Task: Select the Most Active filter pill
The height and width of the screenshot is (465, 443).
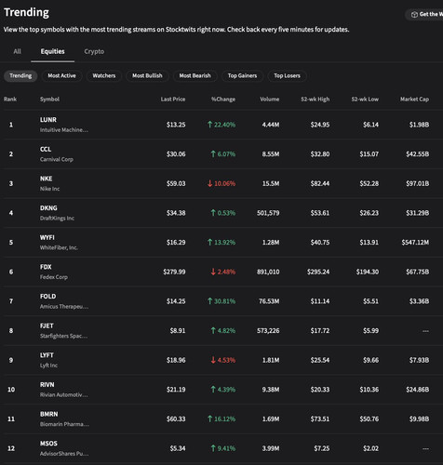Action: click(61, 75)
